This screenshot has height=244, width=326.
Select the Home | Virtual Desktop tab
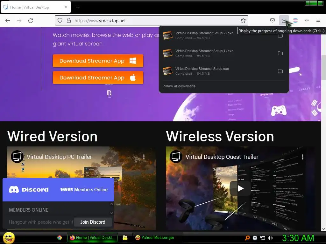(36, 7)
